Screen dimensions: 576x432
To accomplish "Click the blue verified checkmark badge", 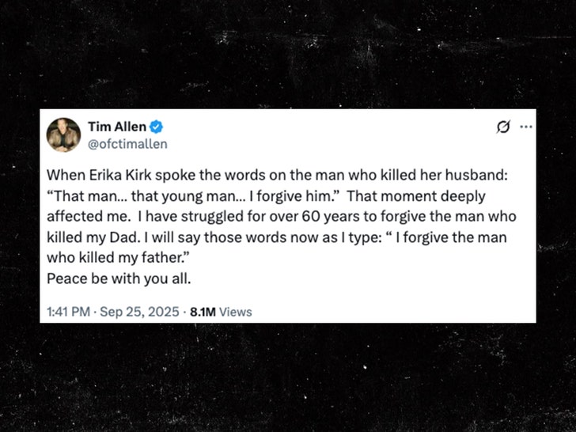I will (x=157, y=127).
